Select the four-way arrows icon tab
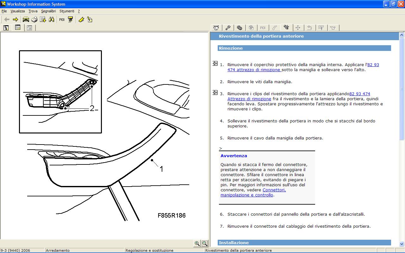 tap(298, 28)
